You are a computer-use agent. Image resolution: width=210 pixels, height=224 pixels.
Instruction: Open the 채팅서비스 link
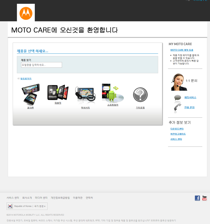click(x=190, y=97)
